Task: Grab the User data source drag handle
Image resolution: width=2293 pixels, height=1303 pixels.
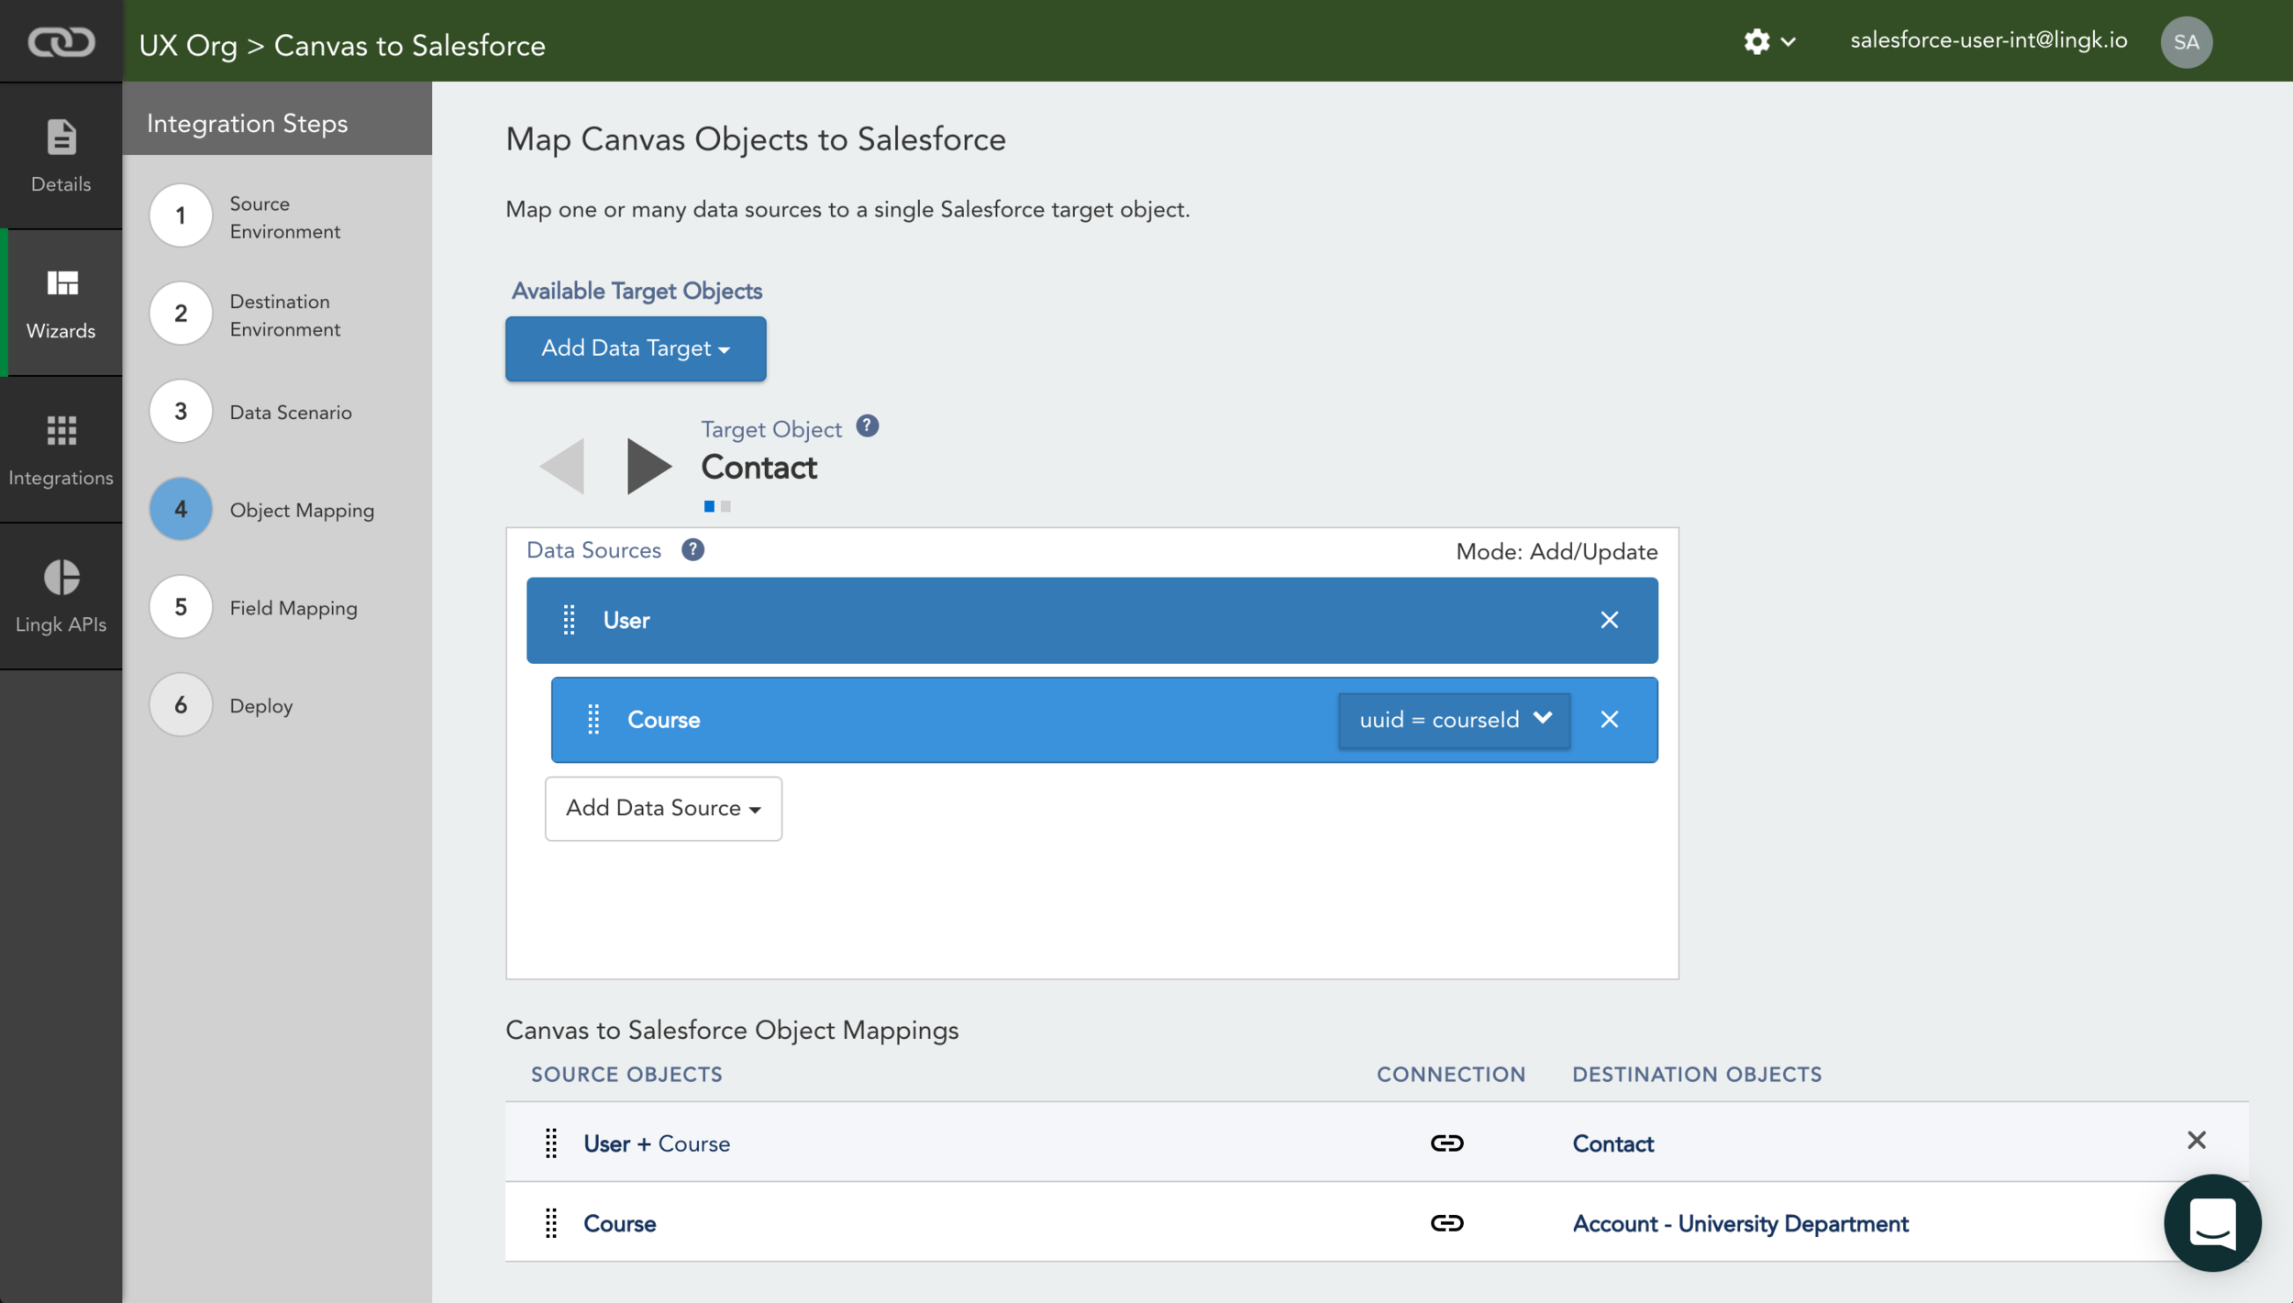Action: pyautogui.click(x=569, y=620)
